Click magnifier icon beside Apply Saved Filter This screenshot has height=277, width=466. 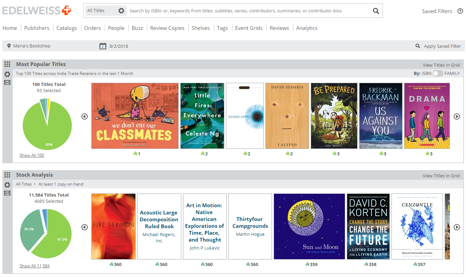click(418, 46)
